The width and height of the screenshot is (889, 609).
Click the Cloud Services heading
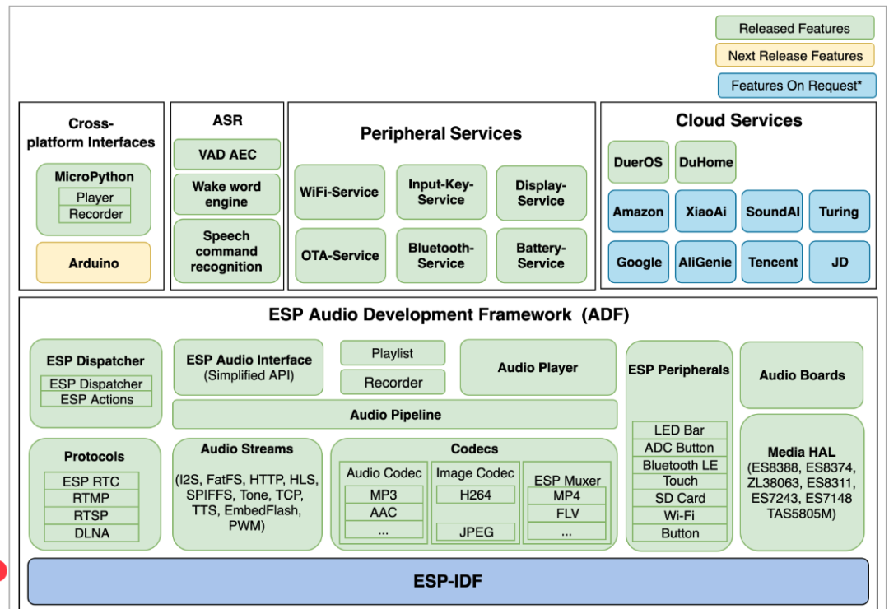(x=738, y=120)
